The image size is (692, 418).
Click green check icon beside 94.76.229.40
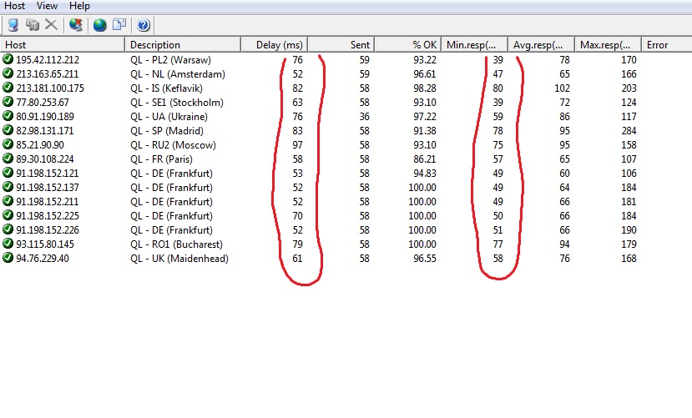point(8,259)
